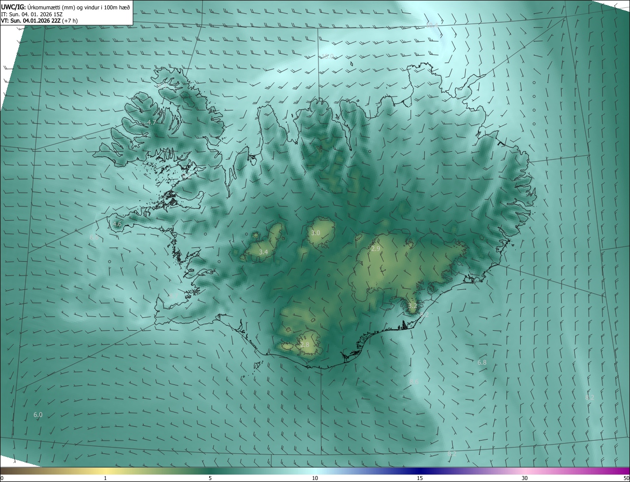
Task: Click the colour scale tick label 5
Action: pyautogui.click(x=210, y=478)
